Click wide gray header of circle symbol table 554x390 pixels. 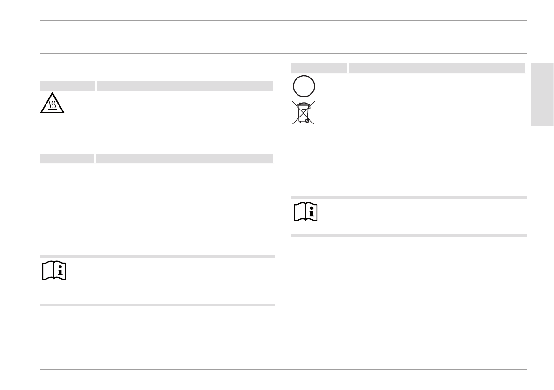pyautogui.click(x=437, y=68)
